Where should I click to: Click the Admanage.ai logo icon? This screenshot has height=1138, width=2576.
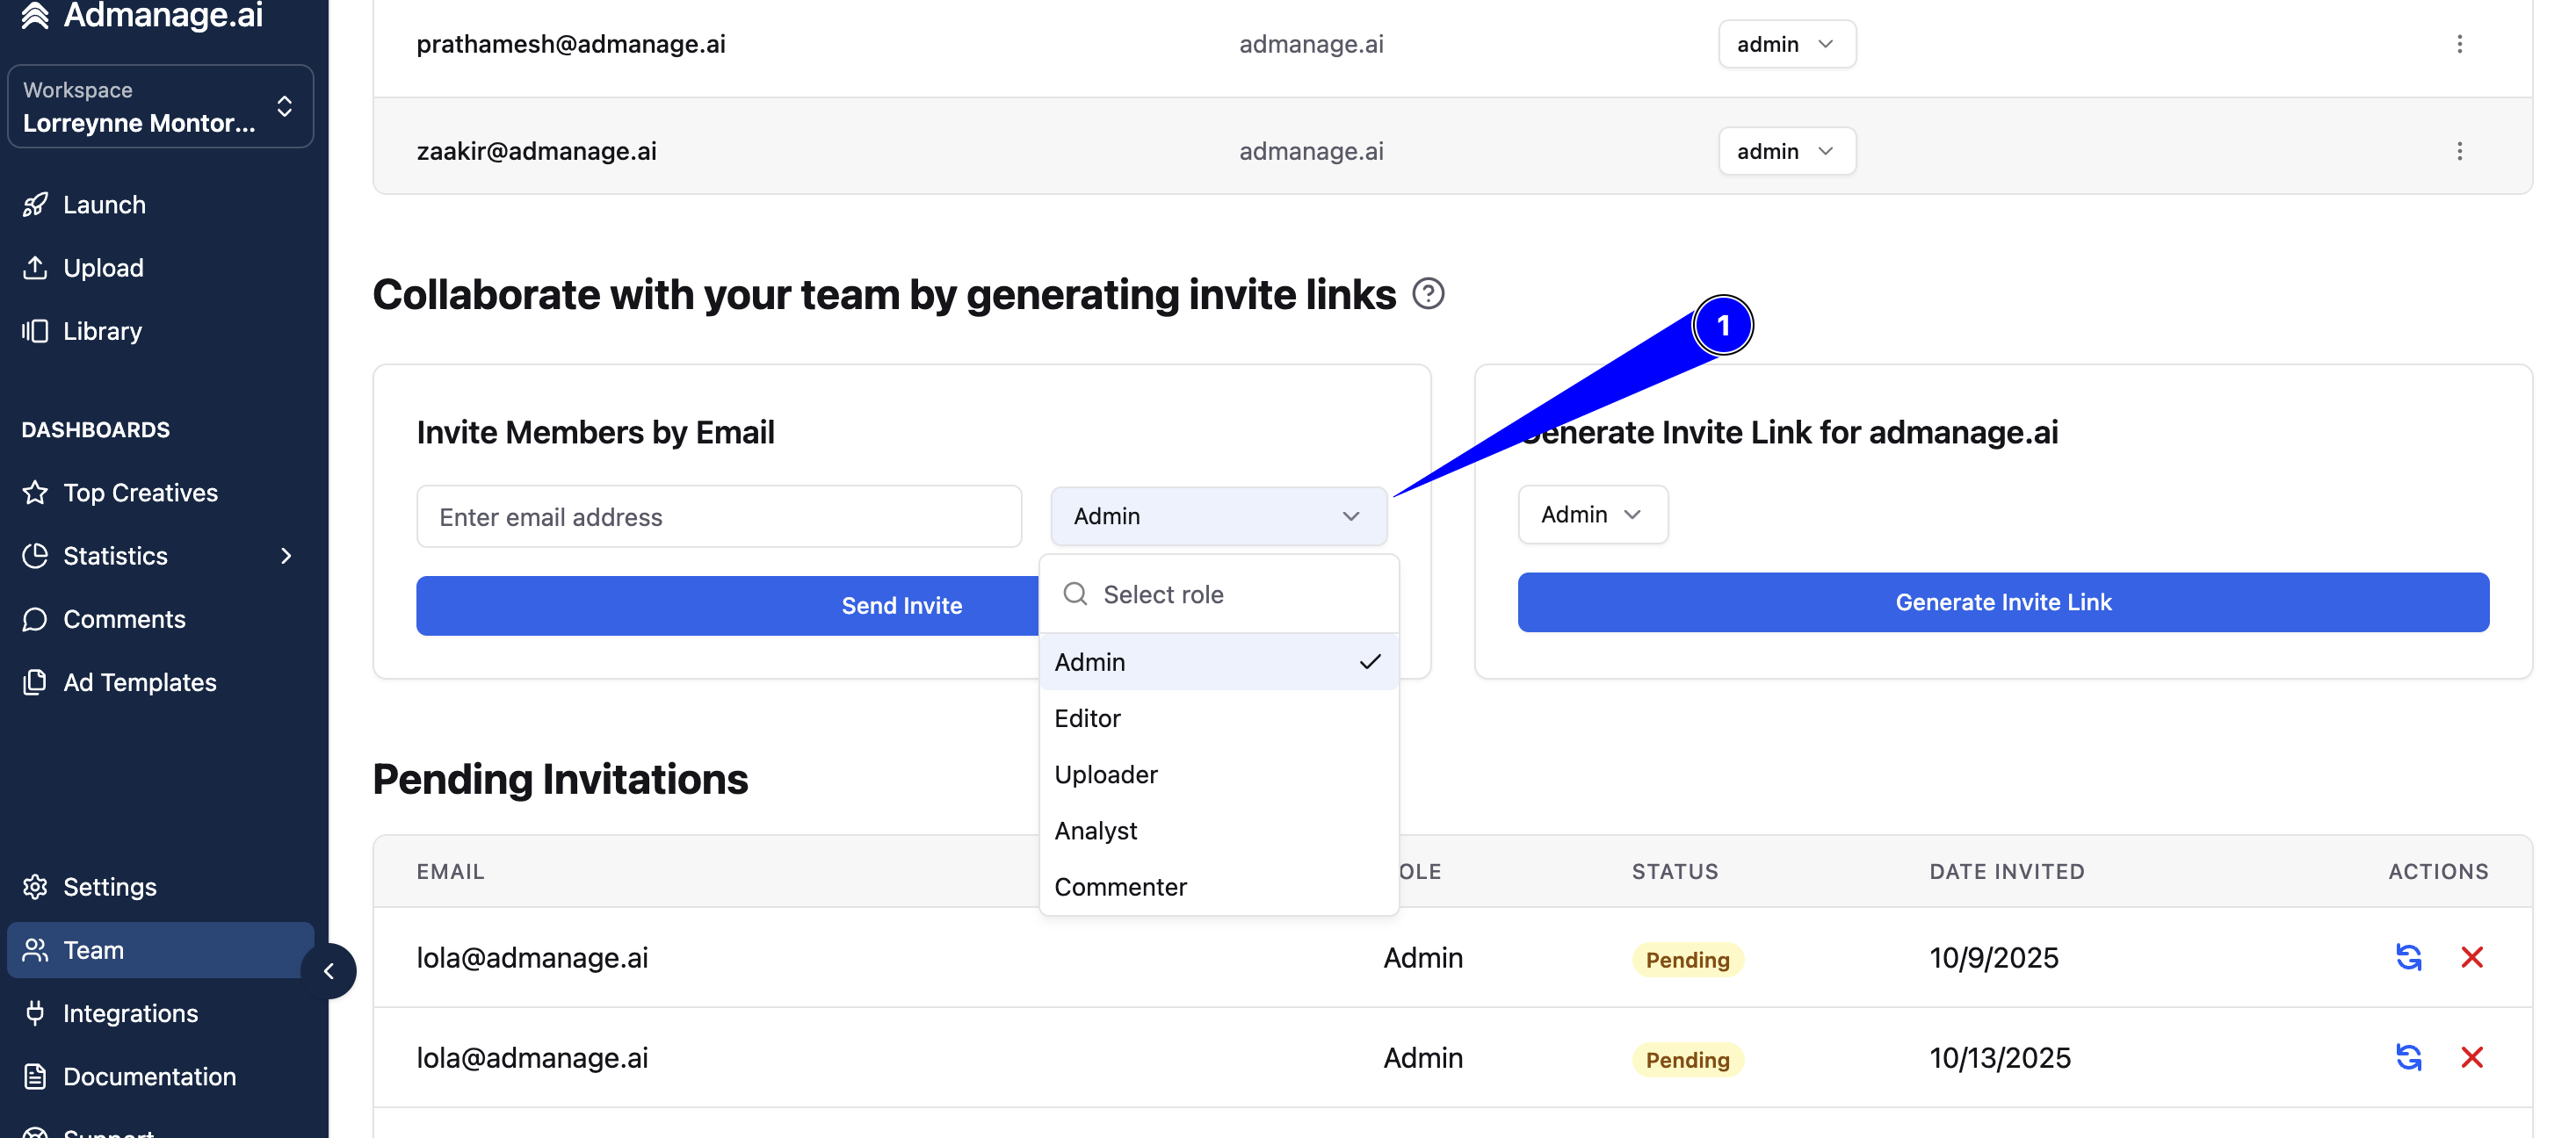click(x=36, y=14)
